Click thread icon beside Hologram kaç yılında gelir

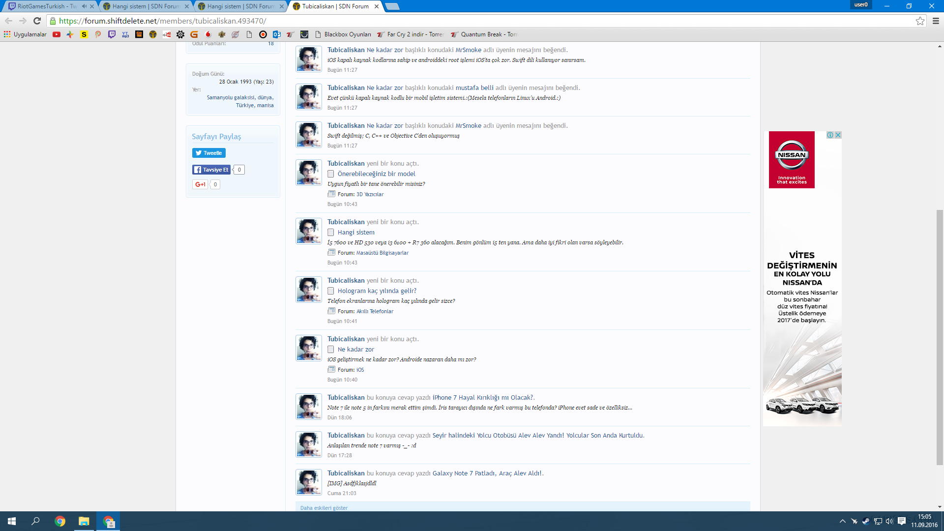[x=331, y=291]
